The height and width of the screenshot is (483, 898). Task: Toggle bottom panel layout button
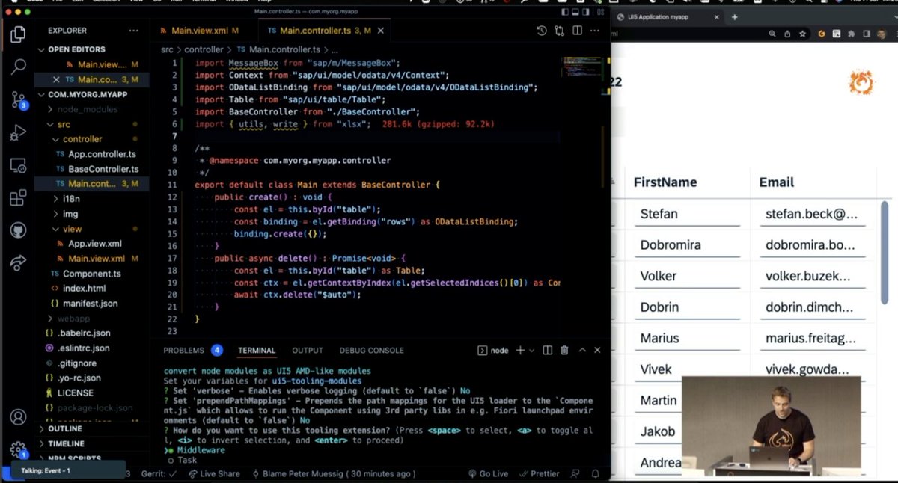[575, 13]
